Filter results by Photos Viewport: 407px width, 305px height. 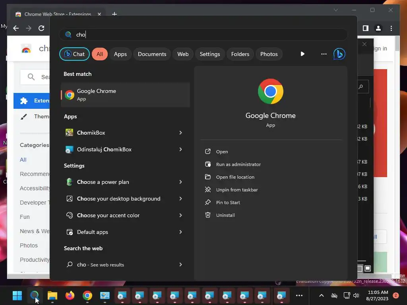coord(269,54)
